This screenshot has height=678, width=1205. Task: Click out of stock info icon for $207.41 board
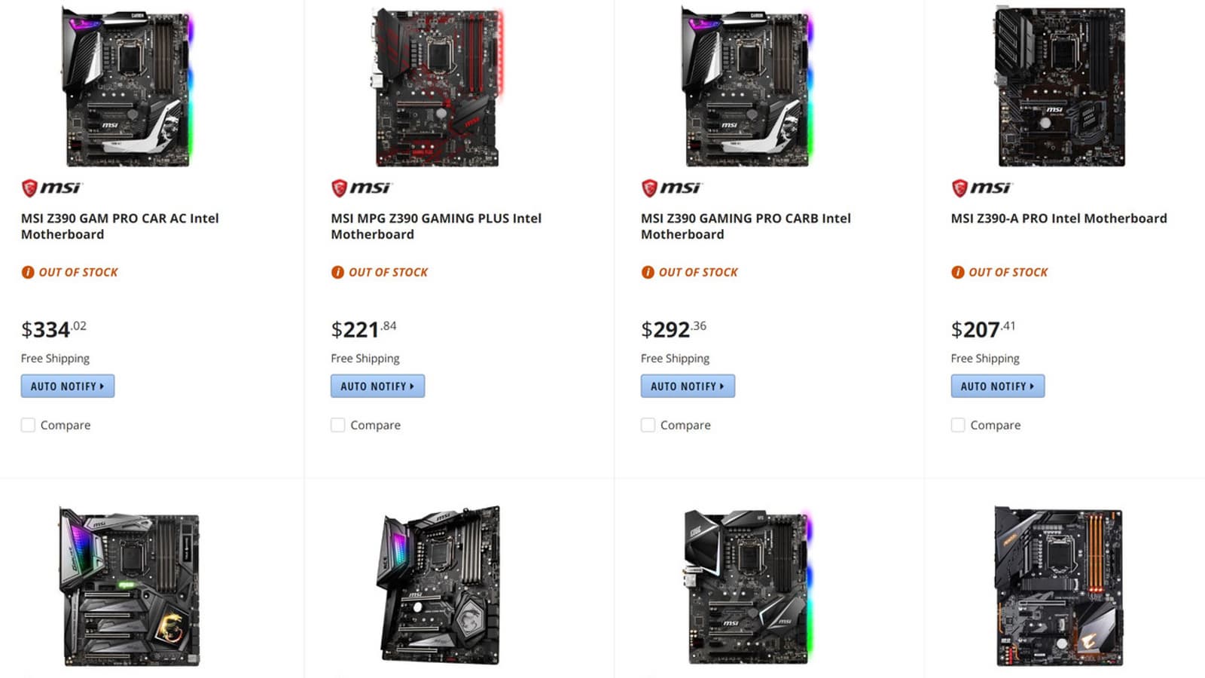point(958,272)
